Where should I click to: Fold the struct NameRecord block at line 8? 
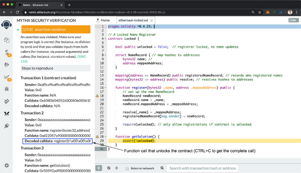coord(105,55)
